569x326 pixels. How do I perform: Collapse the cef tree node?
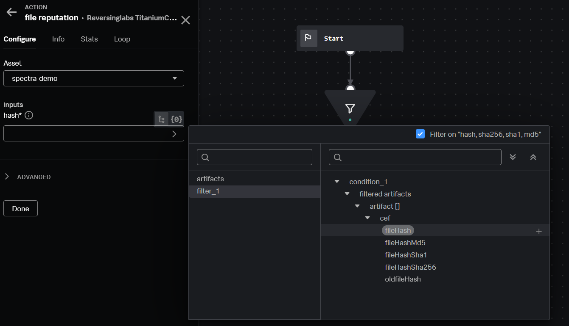pos(367,218)
